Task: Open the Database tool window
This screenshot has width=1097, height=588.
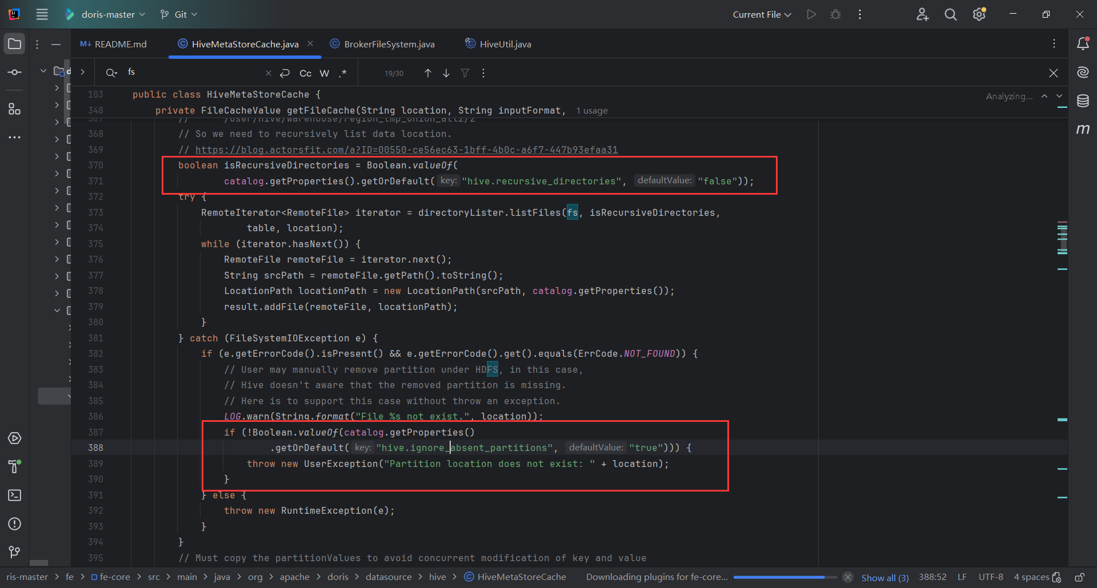Action: click(1083, 101)
